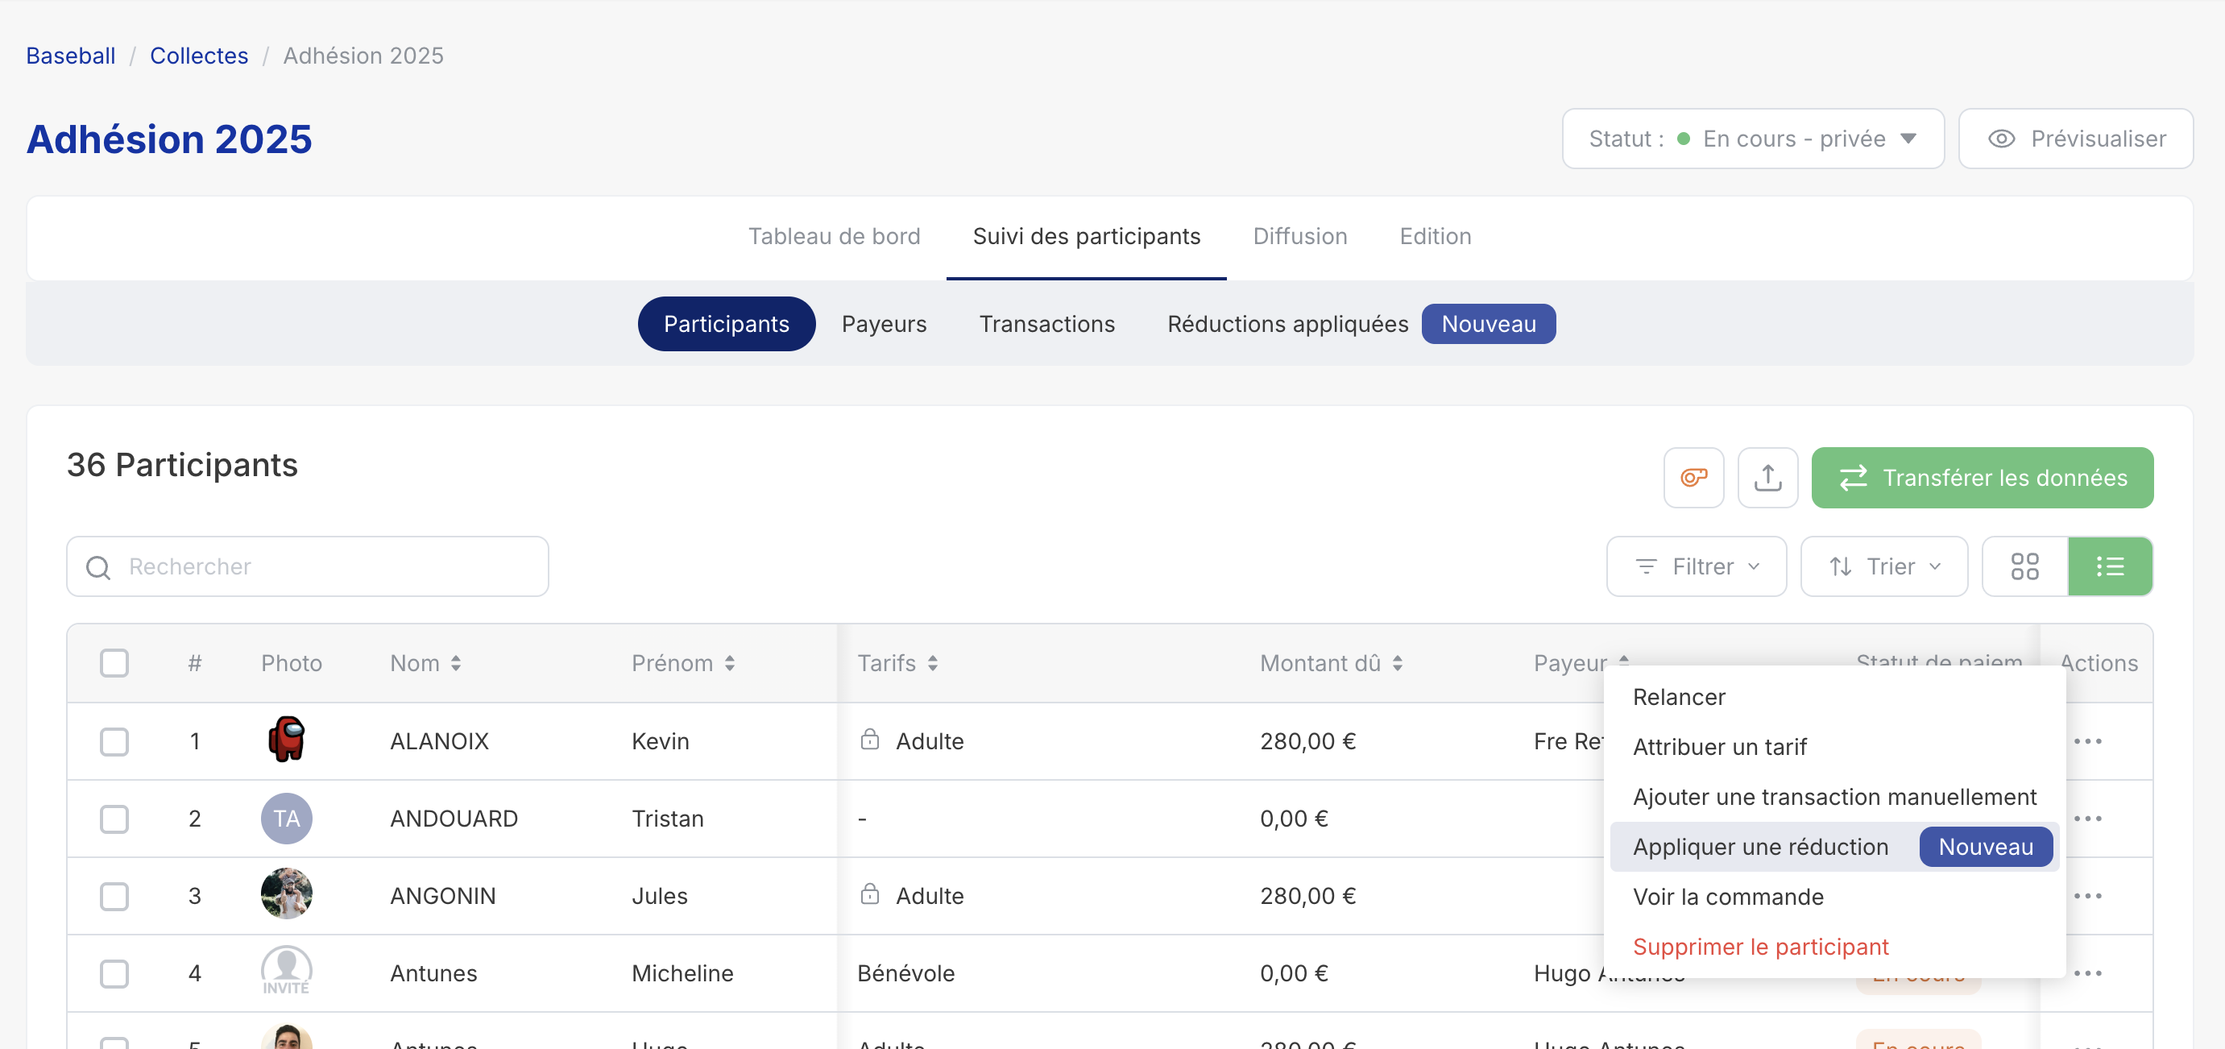Image resolution: width=2225 pixels, height=1049 pixels.
Task: Switch to the Transactions sub-tab
Action: tap(1046, 323)
